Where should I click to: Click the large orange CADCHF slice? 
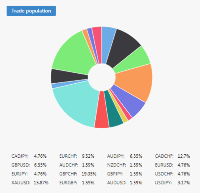tap(134, 82)
